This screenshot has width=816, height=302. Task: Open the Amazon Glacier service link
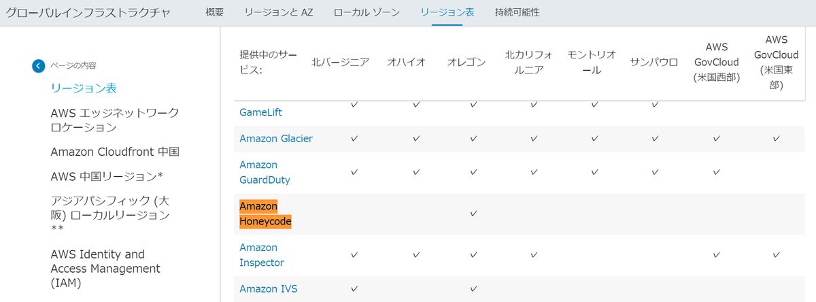pyautogui.click(x=276, y=138)
